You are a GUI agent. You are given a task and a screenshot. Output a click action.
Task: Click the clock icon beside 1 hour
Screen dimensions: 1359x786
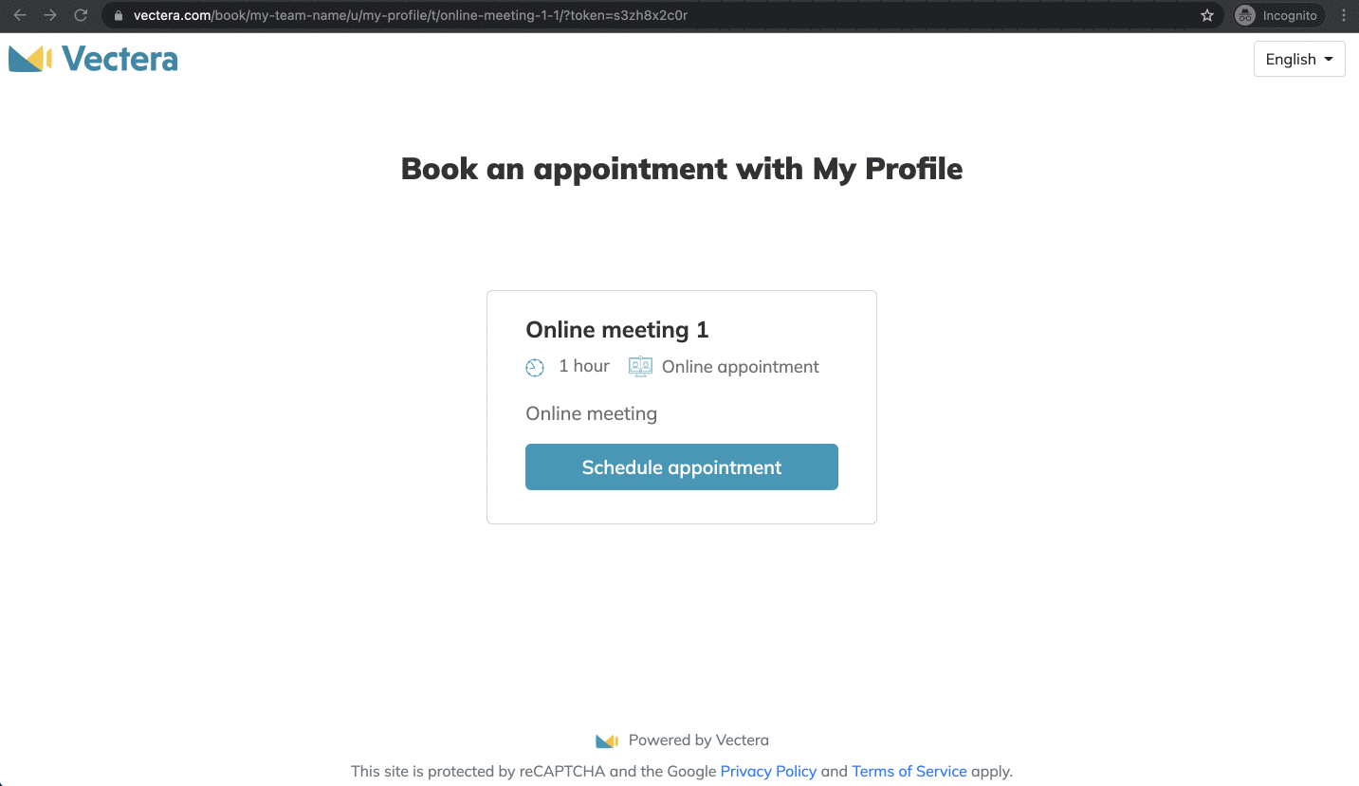tap(535, 367)
